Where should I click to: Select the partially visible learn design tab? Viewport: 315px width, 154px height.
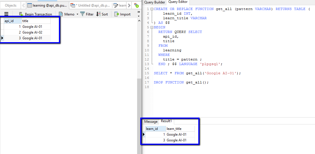(x=120, y=5)
